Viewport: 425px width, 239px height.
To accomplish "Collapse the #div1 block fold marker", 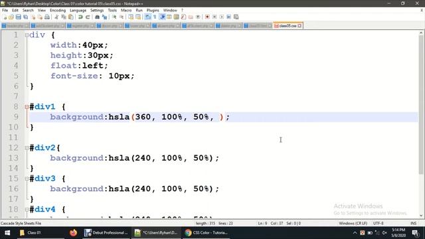I will pyautogui.click(x=27, y=107).
